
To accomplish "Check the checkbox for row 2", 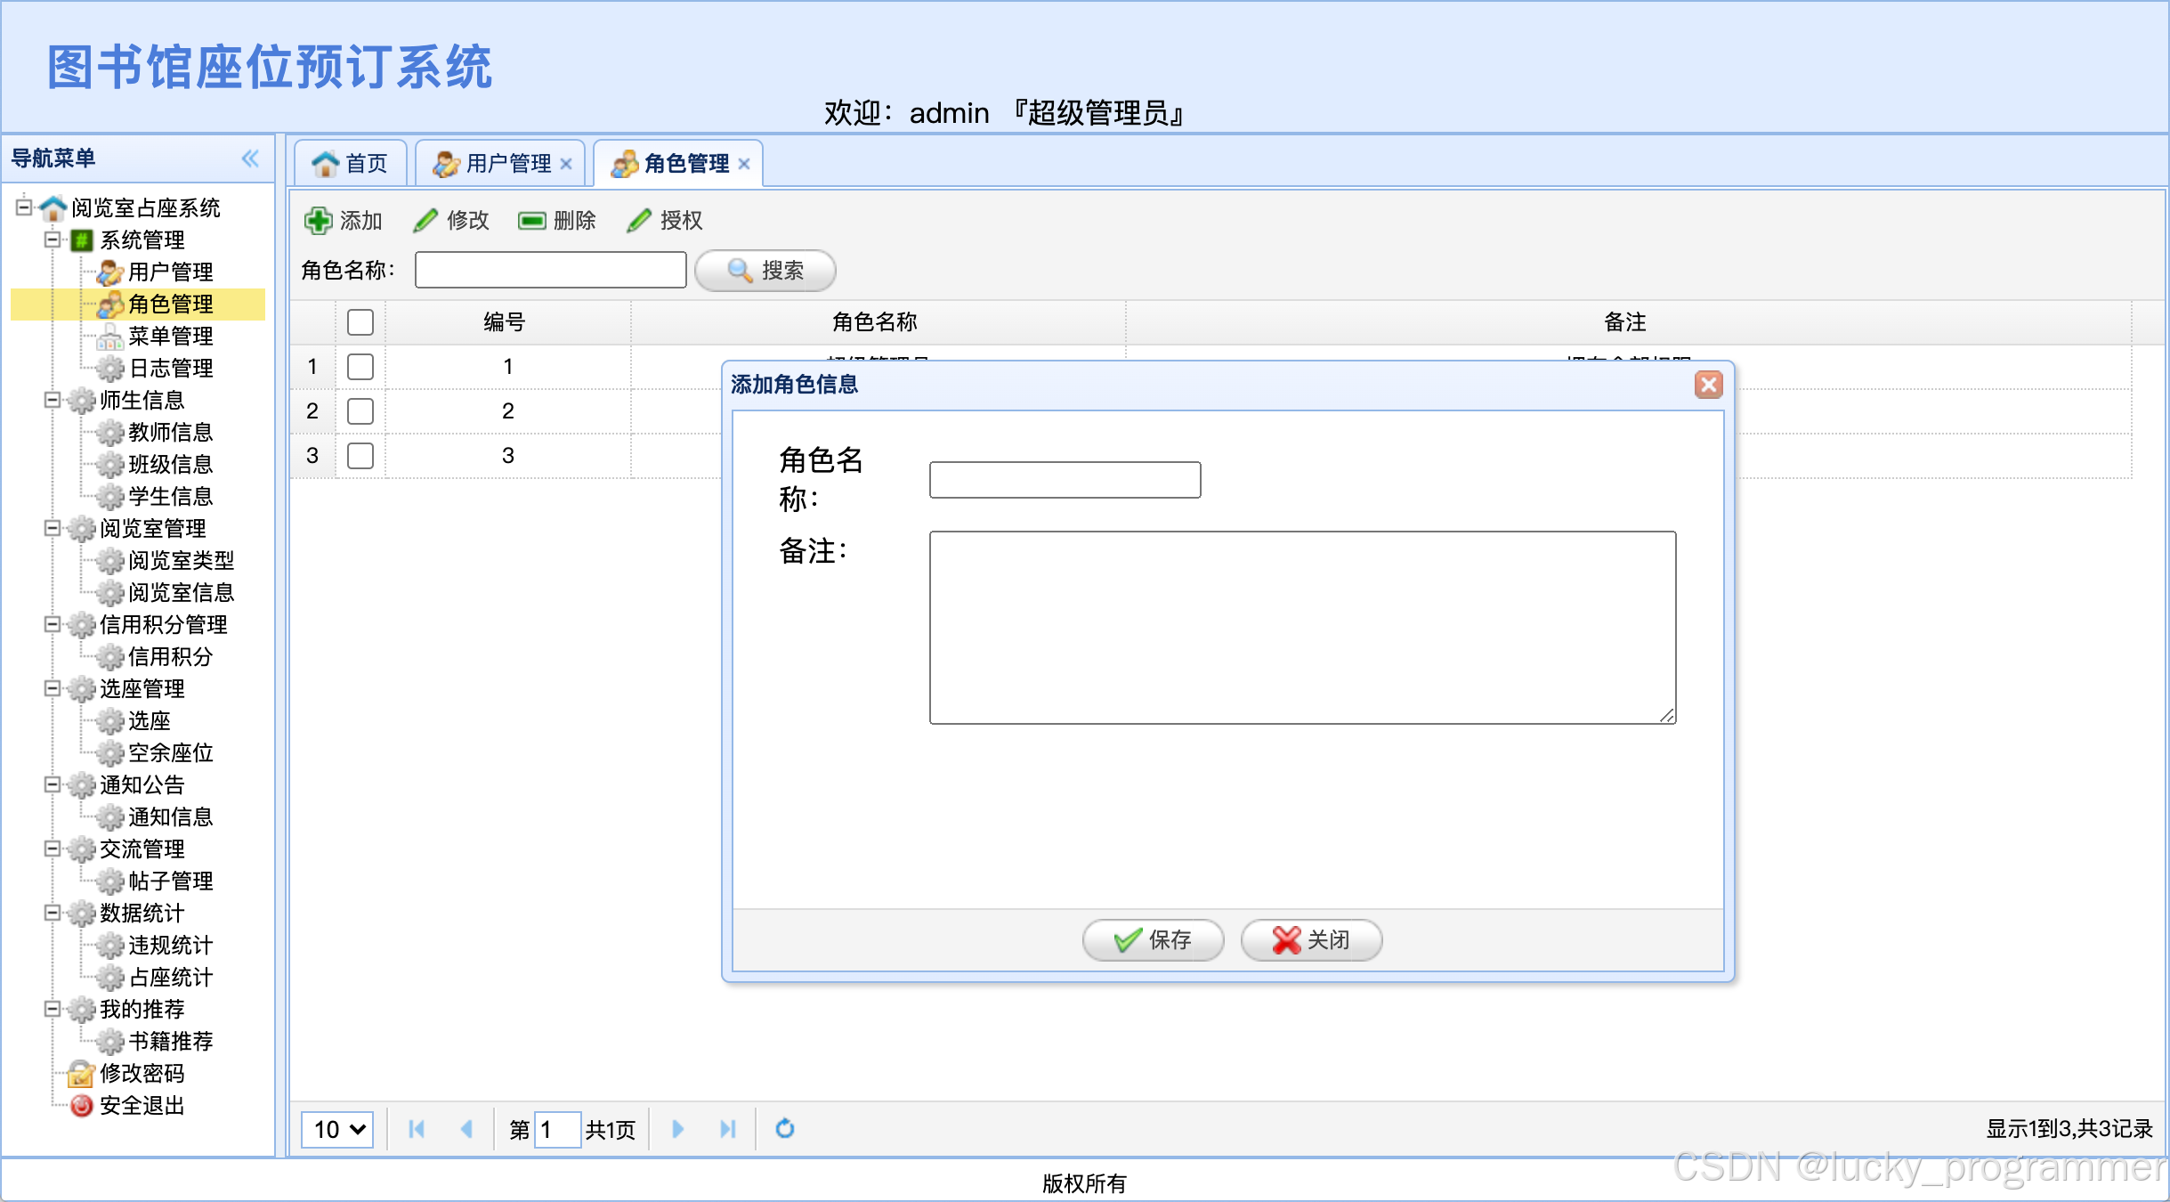I will 360,411.
